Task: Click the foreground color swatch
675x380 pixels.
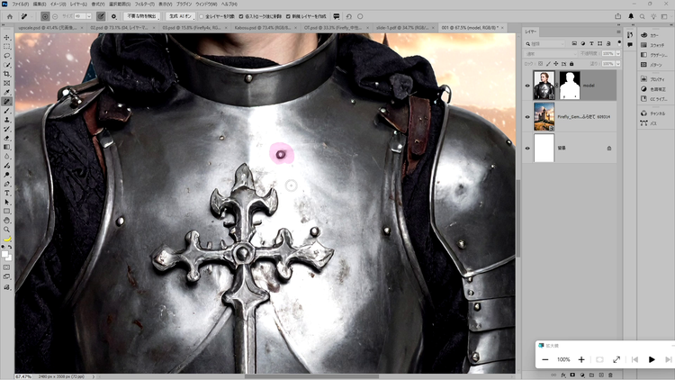Action: point(5,252)
